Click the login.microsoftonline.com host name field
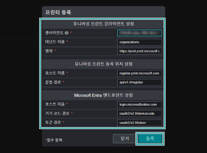Image resolution: width=207 pixels, height=153 pixels. (139, 104)
